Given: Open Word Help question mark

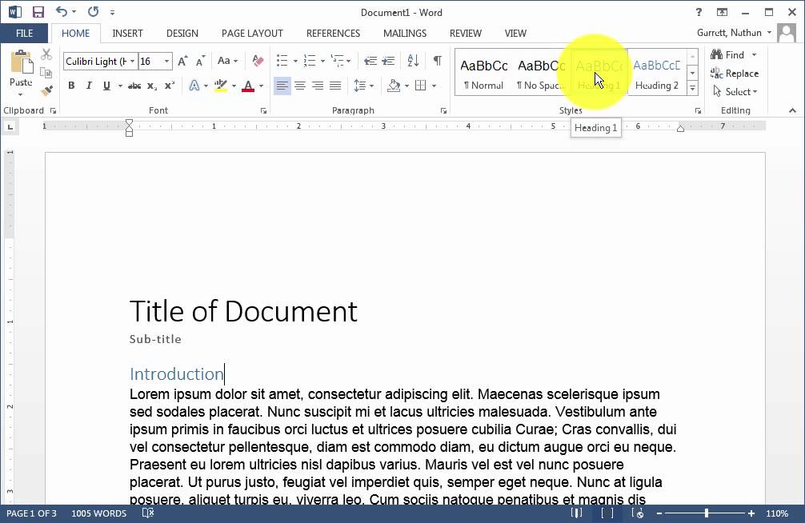Looking at the screenshot, I should [699, 12].
